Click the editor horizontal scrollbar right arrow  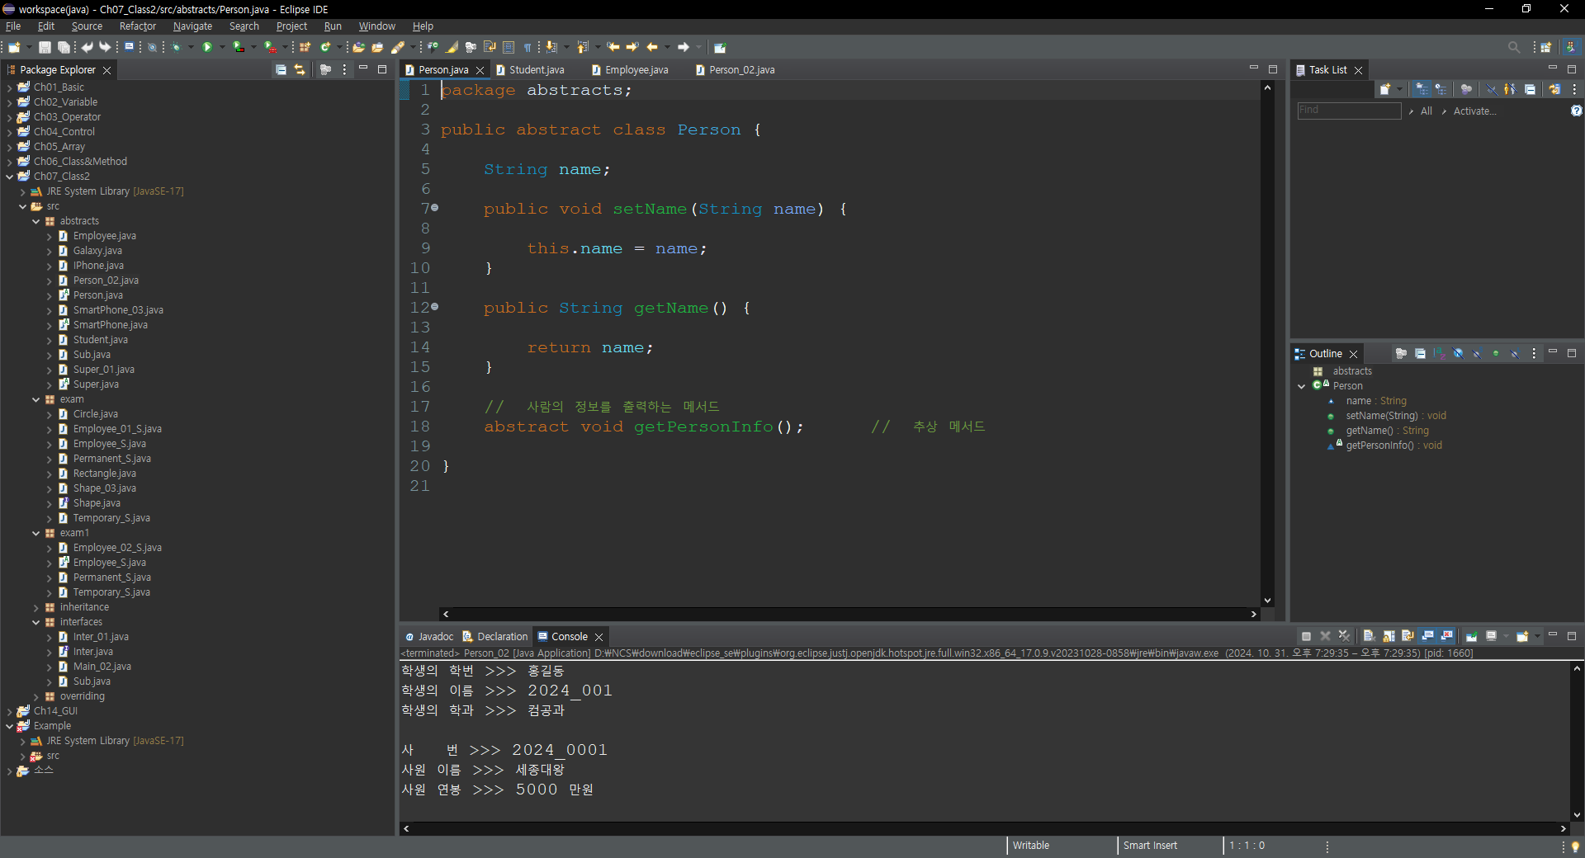click(x=1254, y=614)
